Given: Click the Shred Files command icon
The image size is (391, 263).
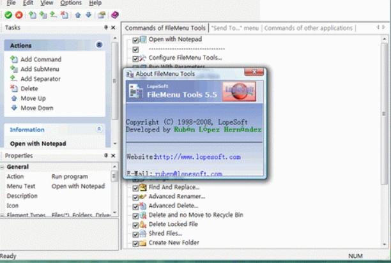Looking at the screenshot, I should pos(142,234).
